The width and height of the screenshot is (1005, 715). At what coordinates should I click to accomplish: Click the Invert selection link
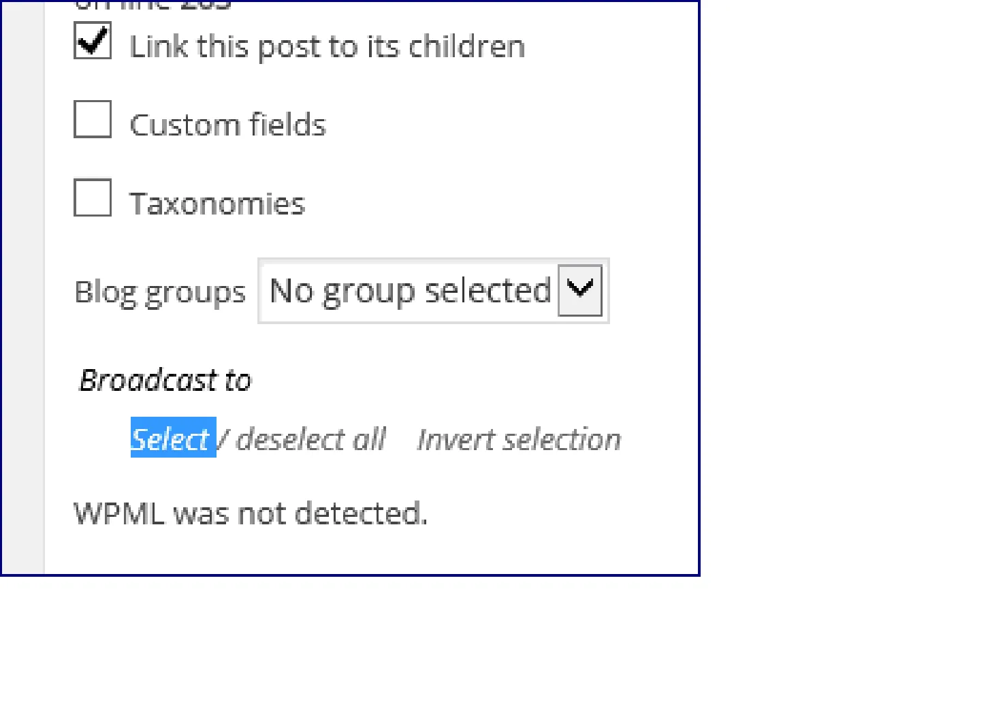520,439
